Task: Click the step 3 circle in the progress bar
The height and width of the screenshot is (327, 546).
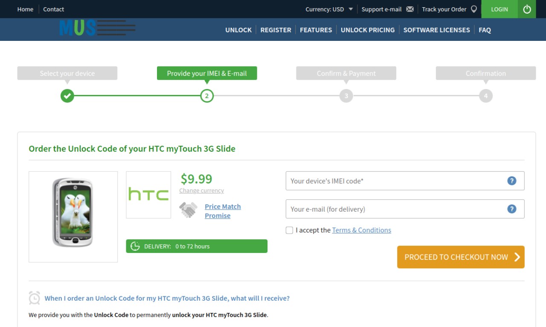Action: pyautogui.click(x=346, y=96)
